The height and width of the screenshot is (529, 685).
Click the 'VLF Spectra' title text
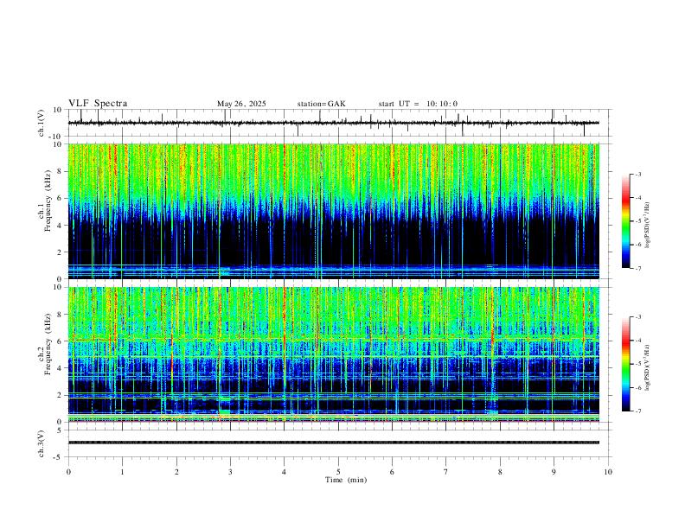(98, 104)
